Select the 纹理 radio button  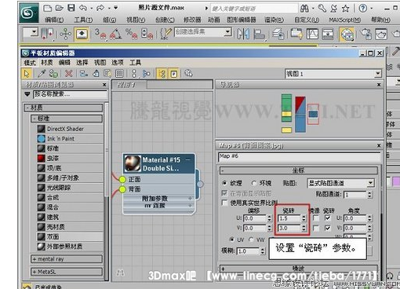click(x=224, y=183)
